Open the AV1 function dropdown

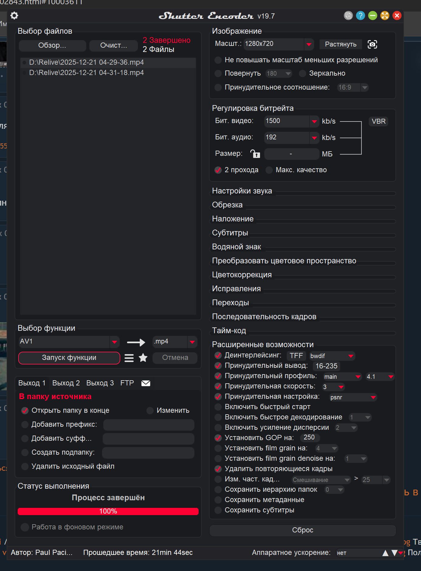114,342
